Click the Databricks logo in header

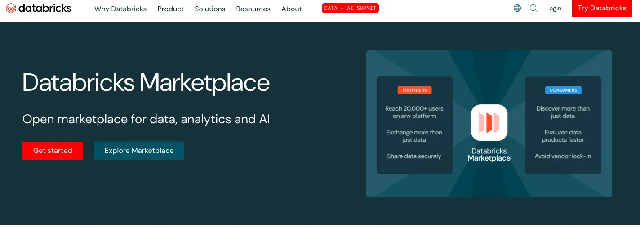click(x=39, y=8)
